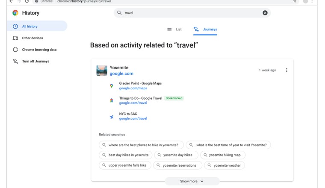Click the Show more chevron arrow

(202, 181)
